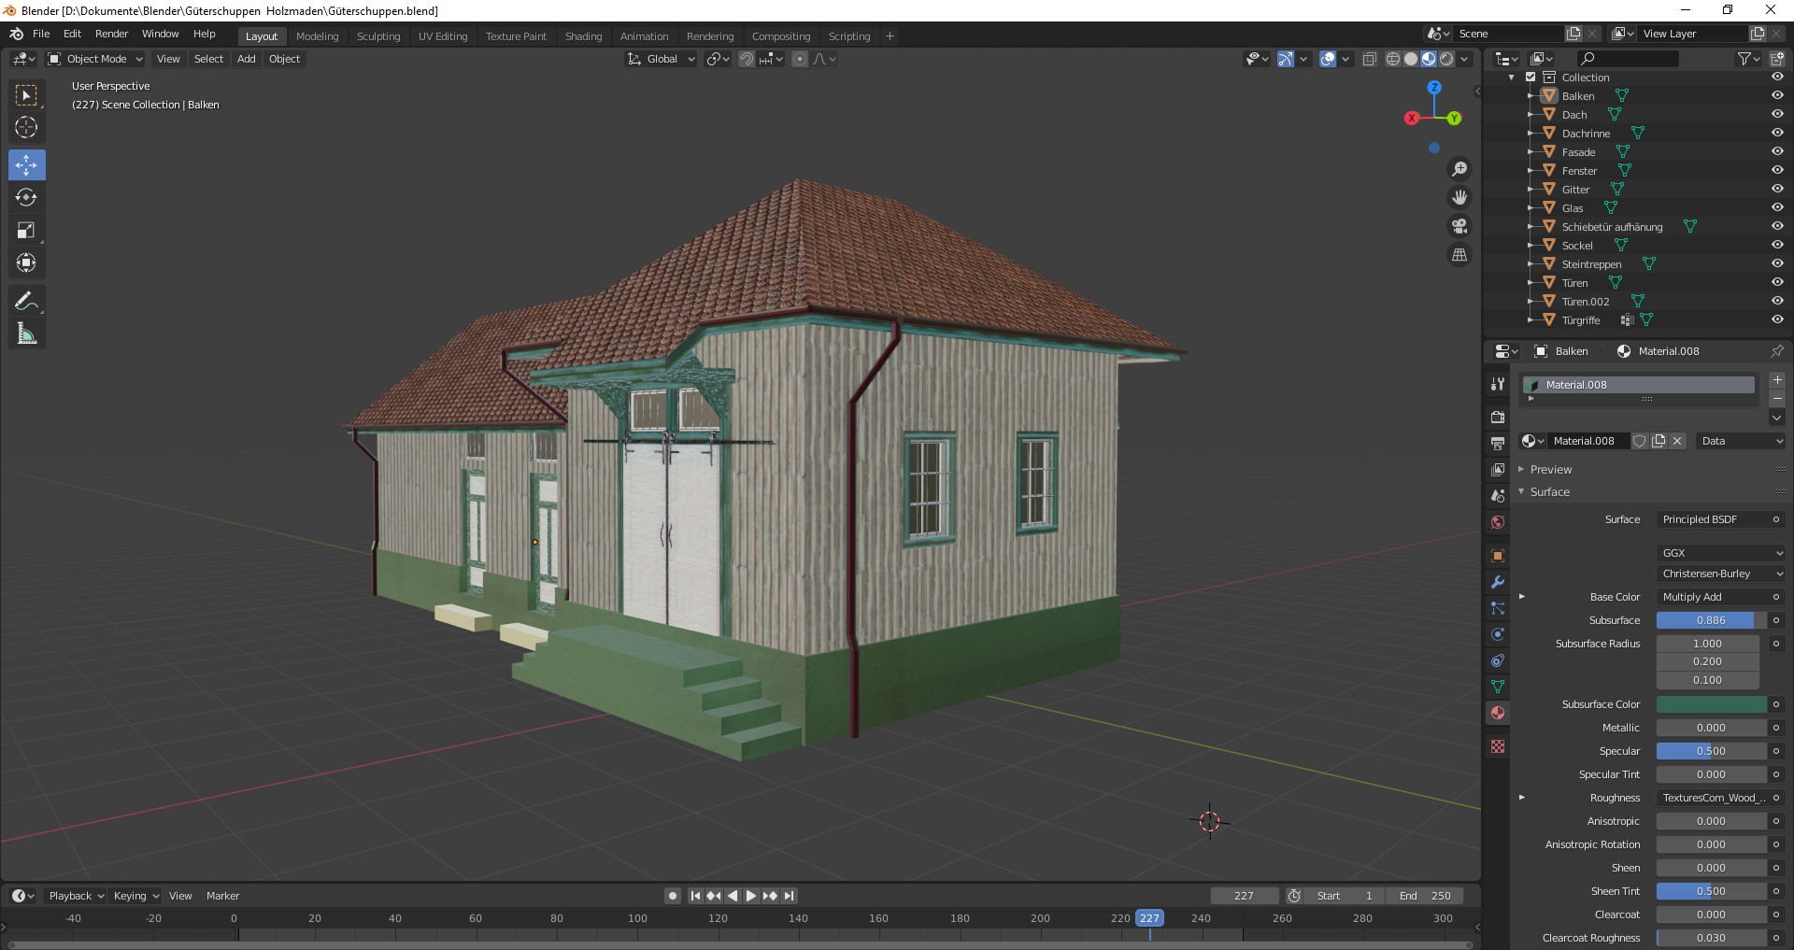Open the Object Mode dropdown
The width and height of the screenshot is (1794, 950).
[95, 59]
